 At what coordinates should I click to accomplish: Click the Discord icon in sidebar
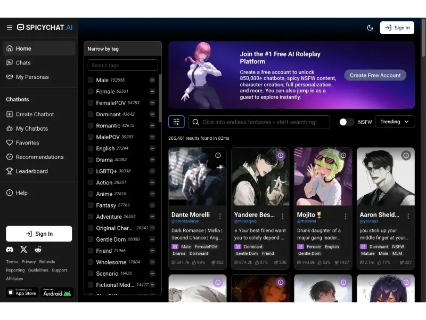coord(10,249)
